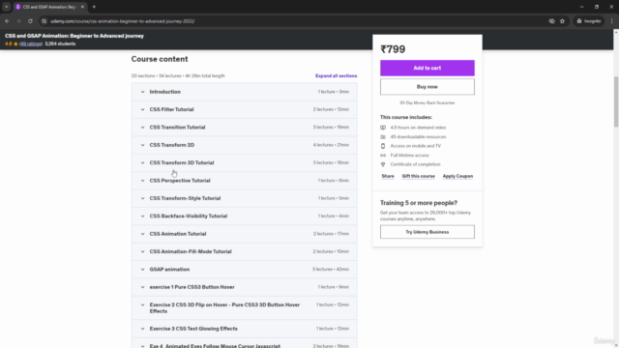619x348 pixels.
Task: Click the CSS Transform 2D title
Action: [x=172, y=145]
